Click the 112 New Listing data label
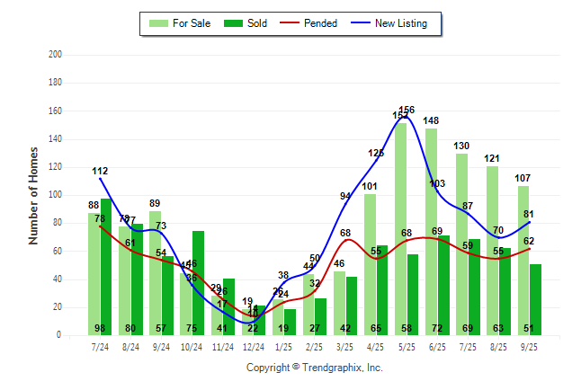This screenshot has width=581, height=390. [100, 171]
